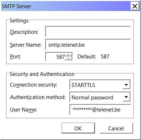This screenshot has width=141, height=140.
Task: Click the Authentication method label
Action: tap(38, 97)
